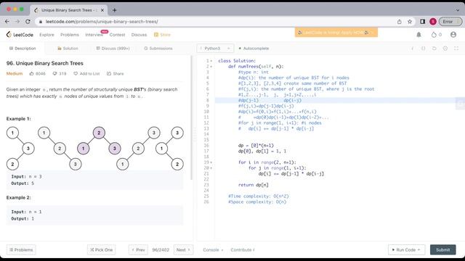The height and width of the screenshot is (261, 465).
Task: Click the editor previous-bracket toolbar icon
Action: point(413,49)
